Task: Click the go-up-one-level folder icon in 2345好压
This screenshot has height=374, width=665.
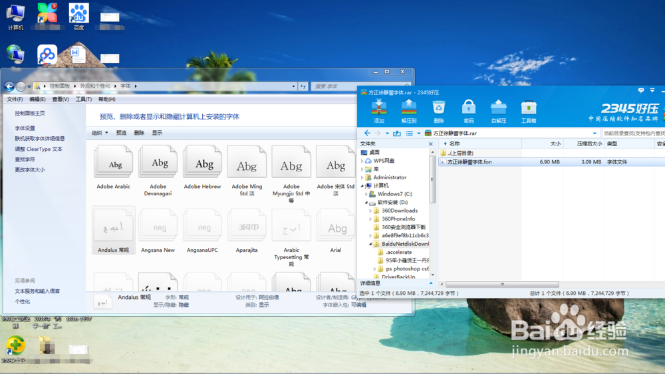Action: (397, 133)
